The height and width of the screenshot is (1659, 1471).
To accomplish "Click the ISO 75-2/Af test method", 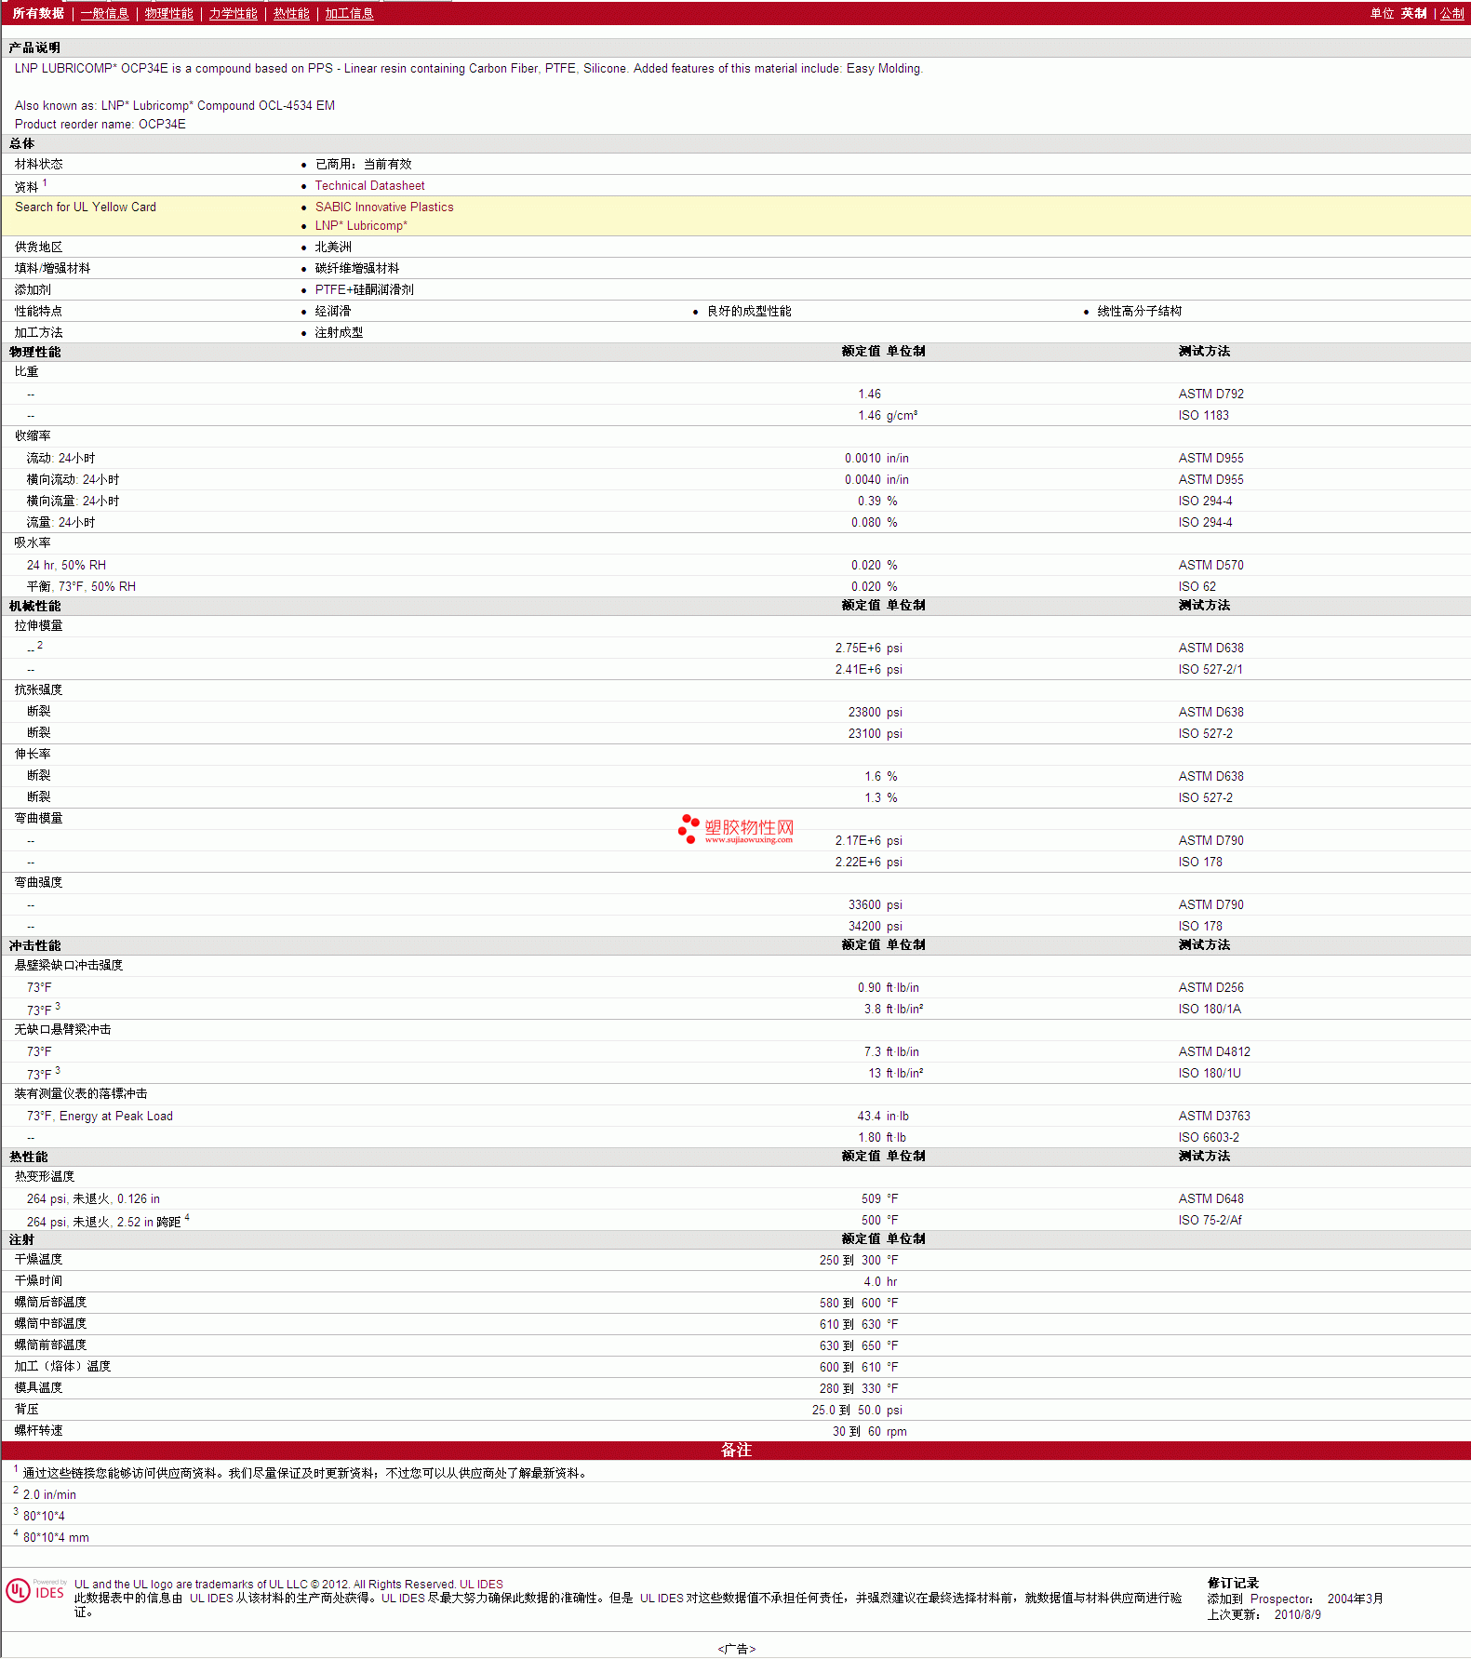I will [1210, 1221].
